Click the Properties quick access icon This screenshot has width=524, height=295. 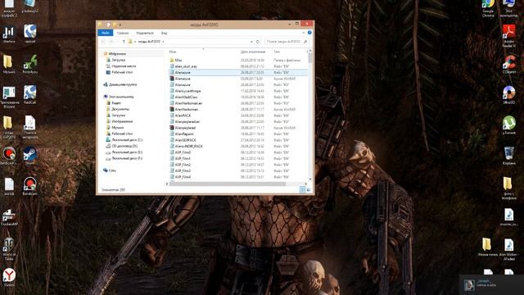coord(109,25)
